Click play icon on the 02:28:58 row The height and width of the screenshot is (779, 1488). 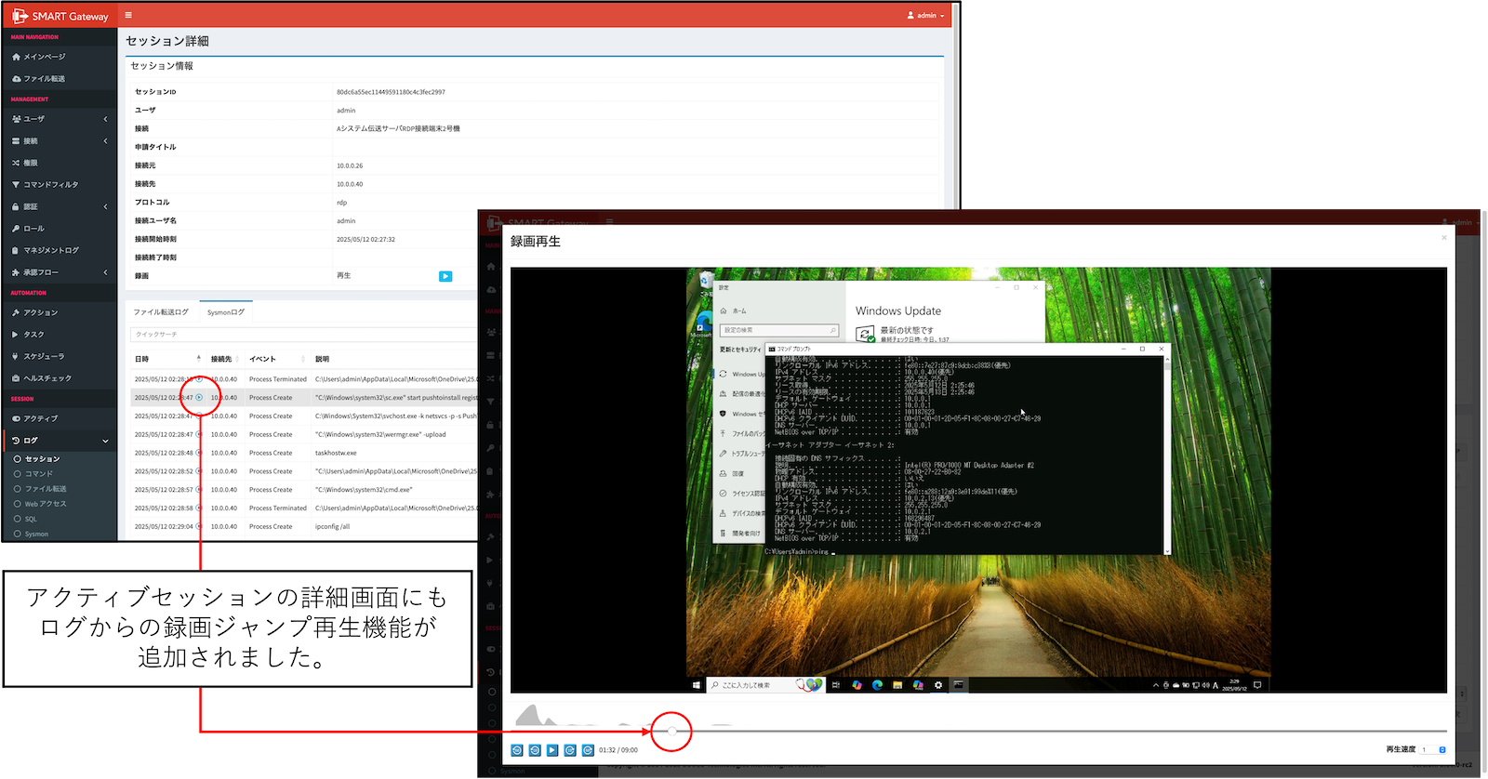point(199,508)
